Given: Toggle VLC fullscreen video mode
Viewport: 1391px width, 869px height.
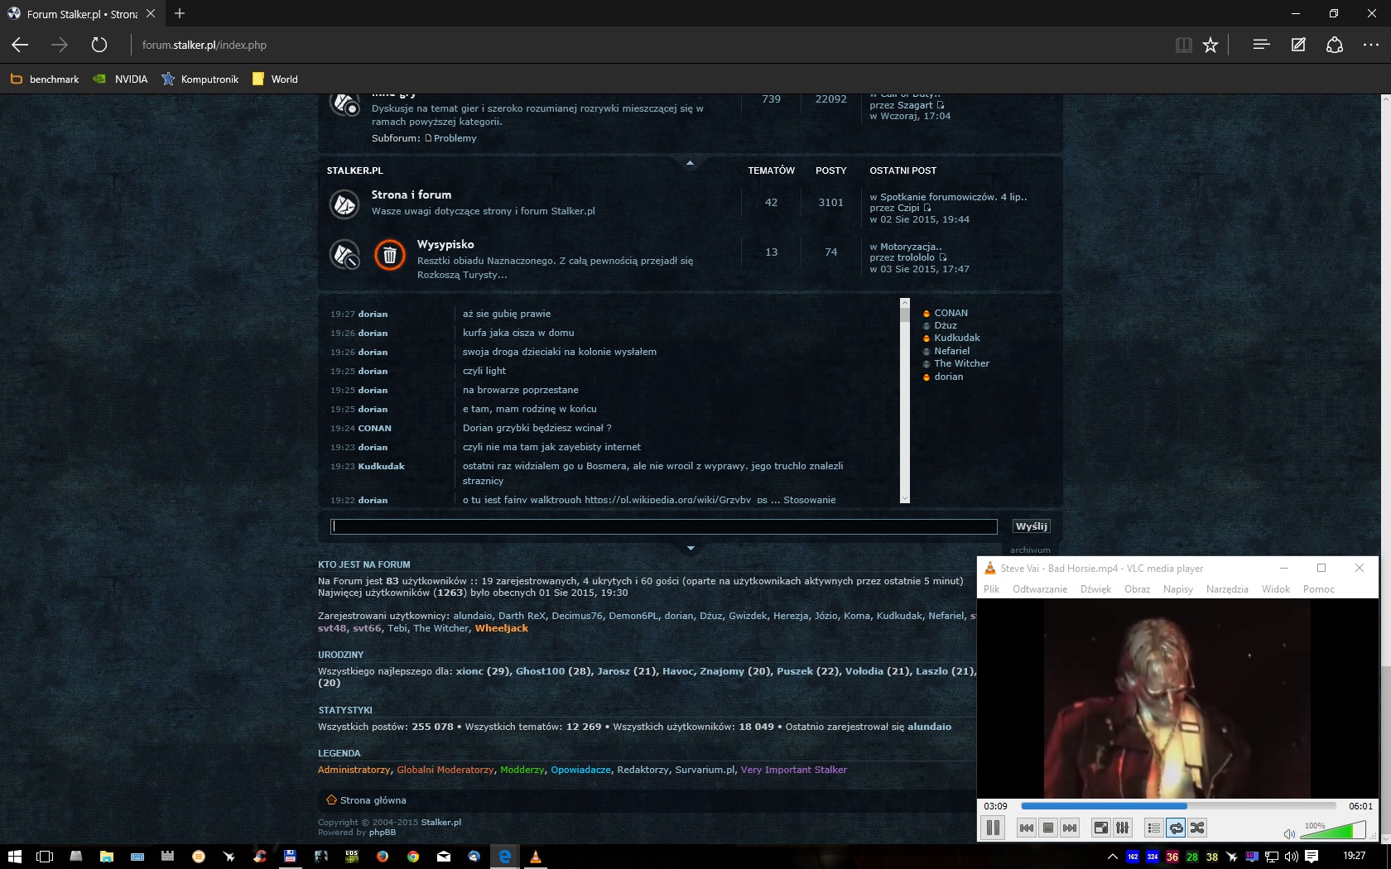Looking at the screenshot, I should [1100, 828].
